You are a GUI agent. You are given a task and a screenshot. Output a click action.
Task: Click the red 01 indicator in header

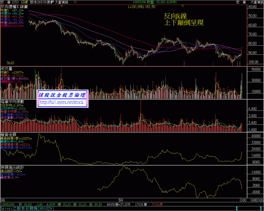tap(75, 2)
